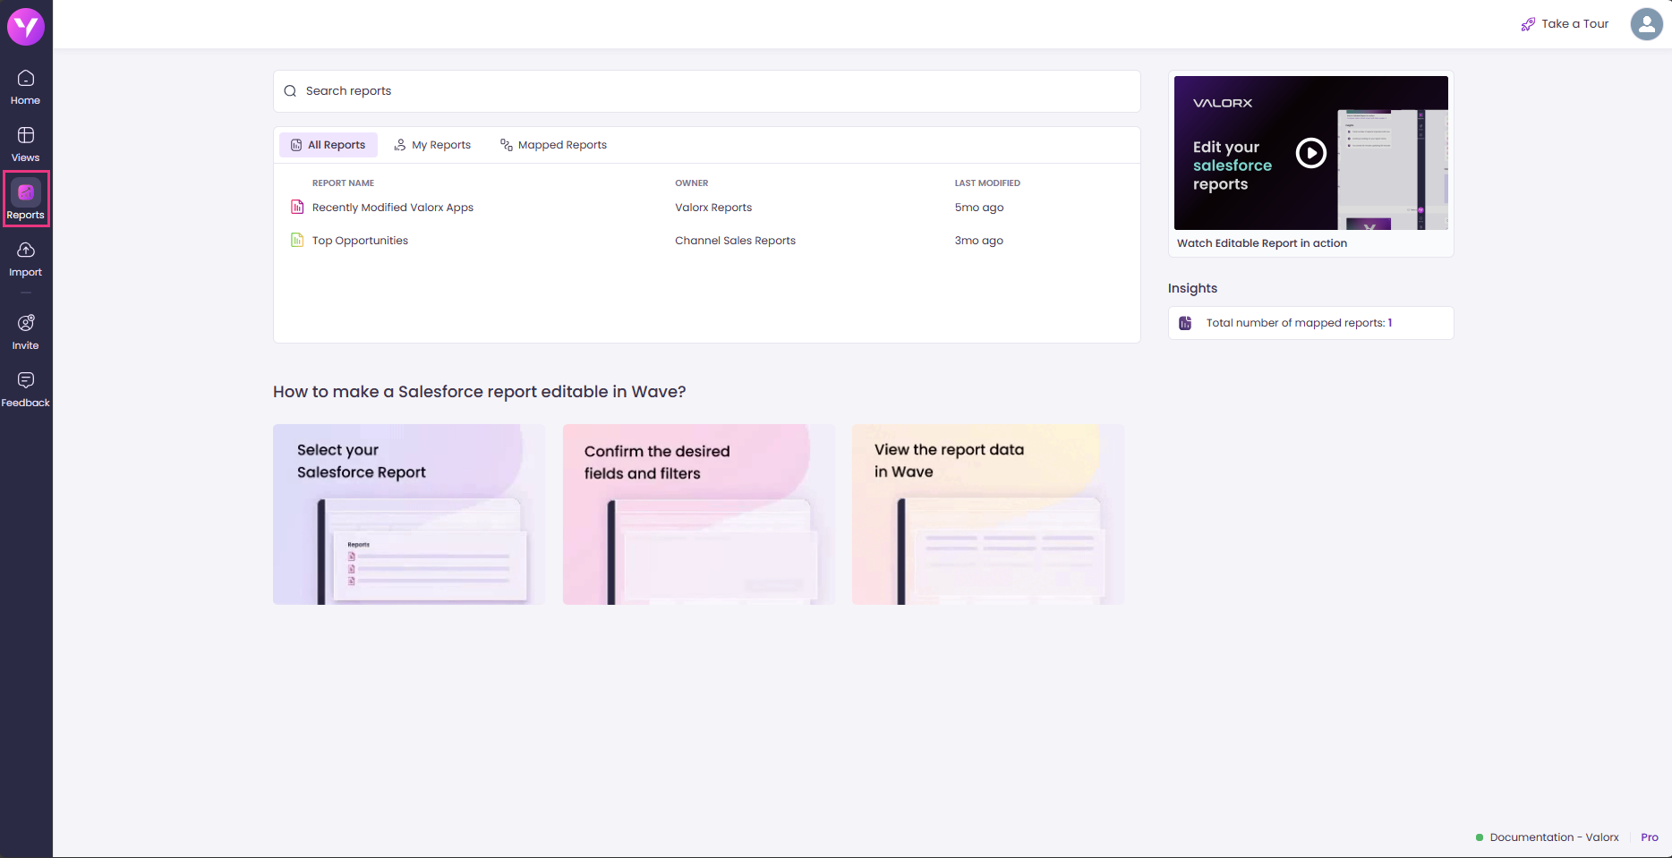Image resolution: width=1672 pixels, height=858 pixels.
Task: Click Watch Editable Report in action caption
Action: (1261, 243)
